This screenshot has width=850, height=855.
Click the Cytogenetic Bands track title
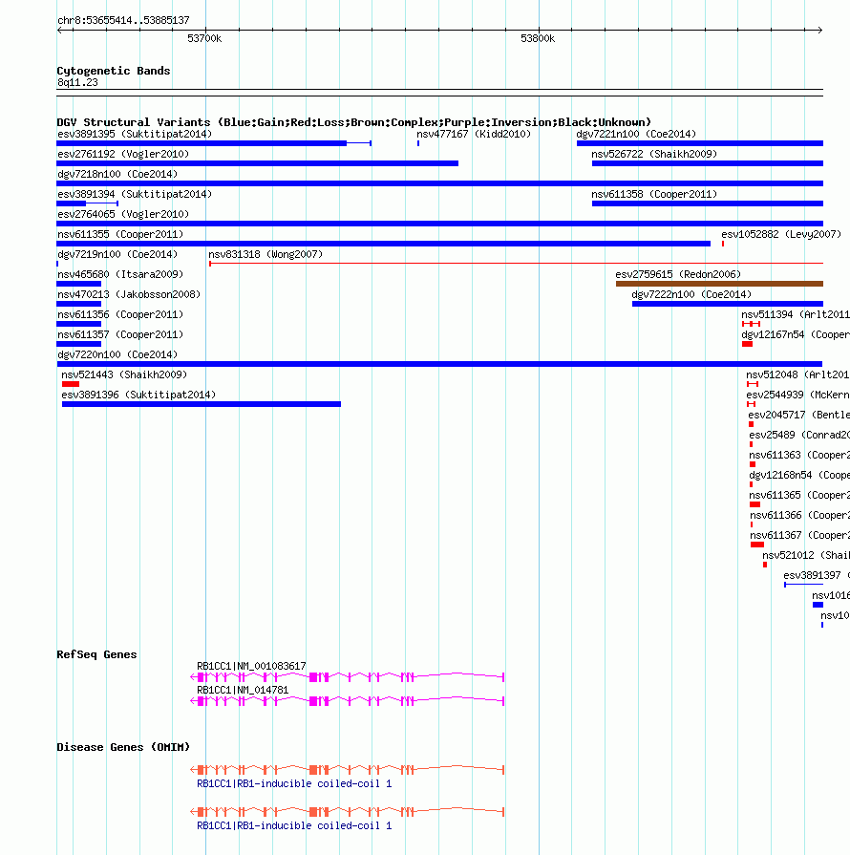click(114, 71)
